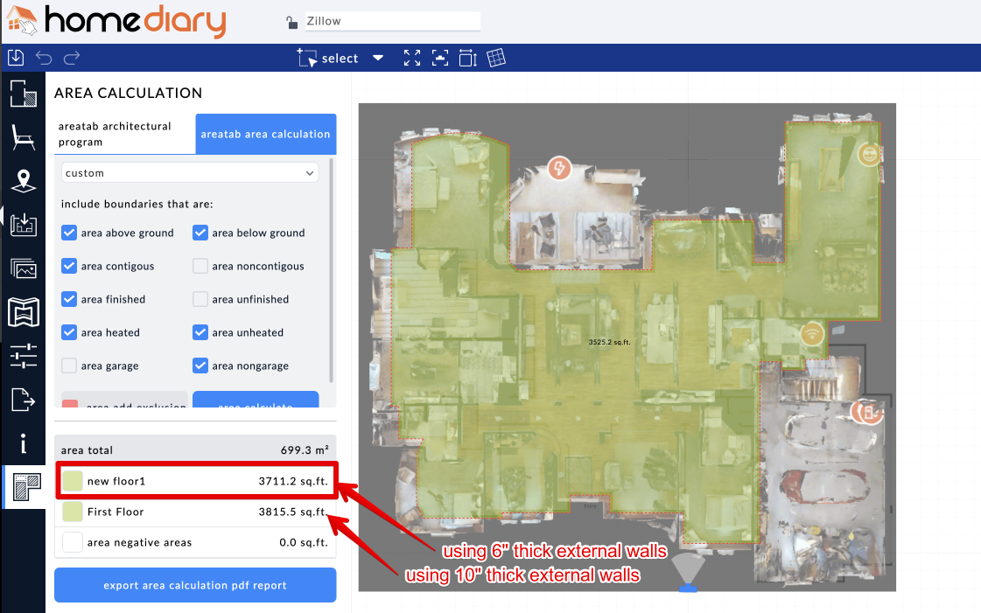Click the wifi marker on floor plan
The height and width of the screenshot is (613, 981).
(x=812, y=333)
